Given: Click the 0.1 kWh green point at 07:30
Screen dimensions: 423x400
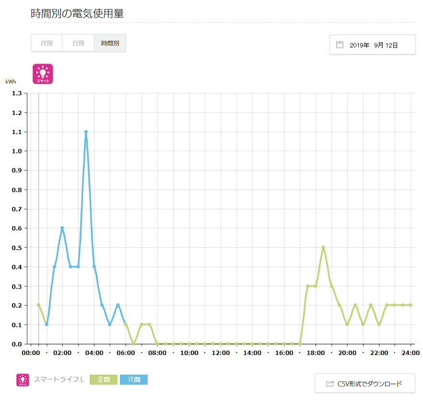Looking at the screenshot, I should click(150, 324).
